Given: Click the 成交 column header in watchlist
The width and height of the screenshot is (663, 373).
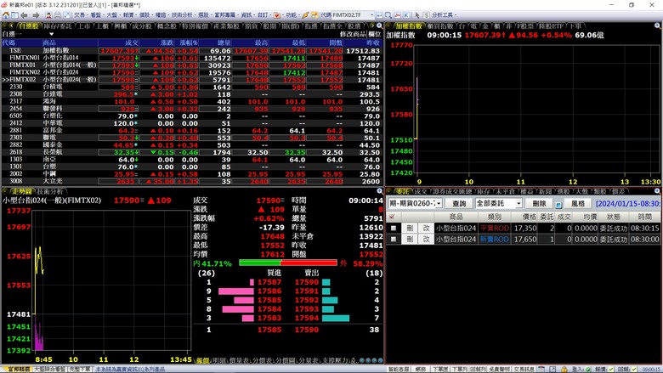Looking at the screenshot, I should (118, 42).
